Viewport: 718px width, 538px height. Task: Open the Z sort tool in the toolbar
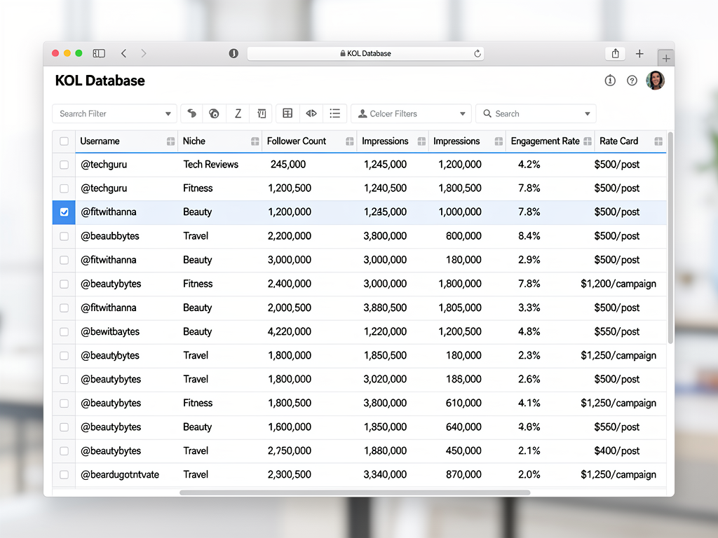pos(238,113)
